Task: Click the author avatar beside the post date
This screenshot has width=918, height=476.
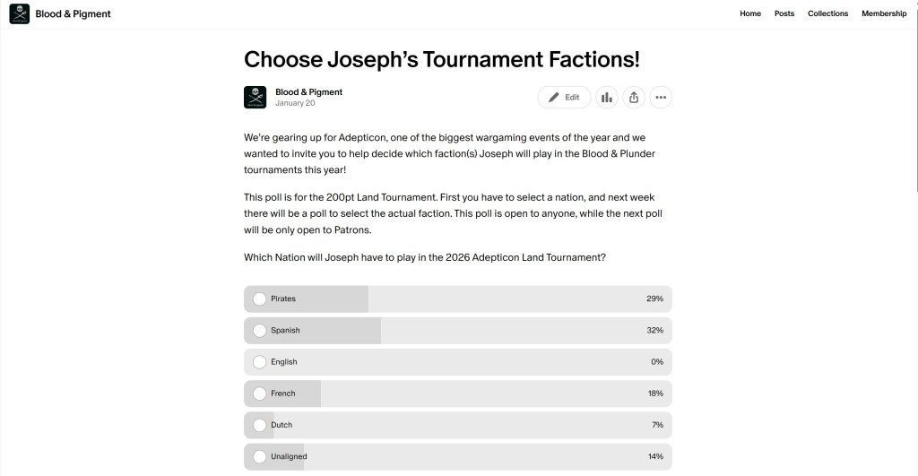Action: pos(255,98)
